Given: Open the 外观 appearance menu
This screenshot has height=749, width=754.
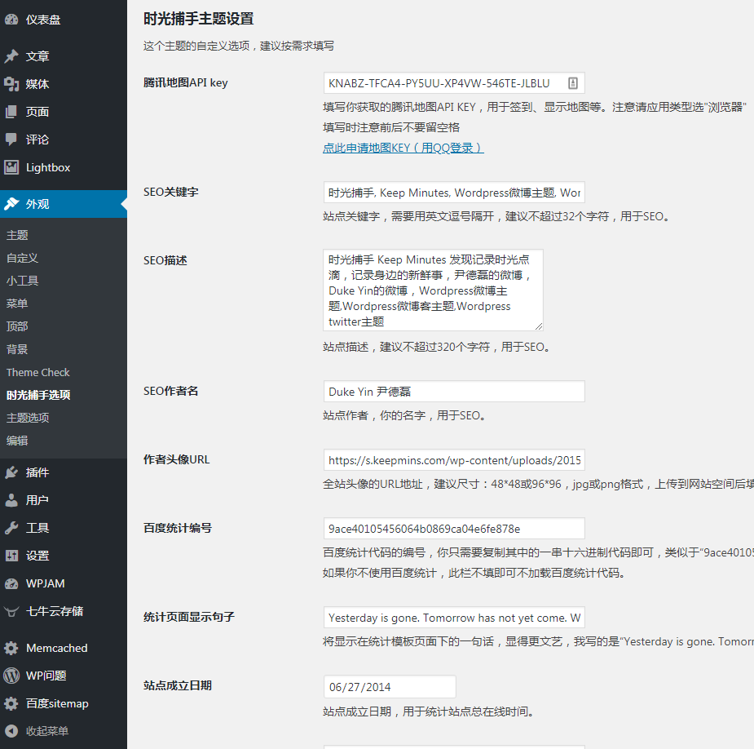Looking at the screenshot, I should (37, 204).
